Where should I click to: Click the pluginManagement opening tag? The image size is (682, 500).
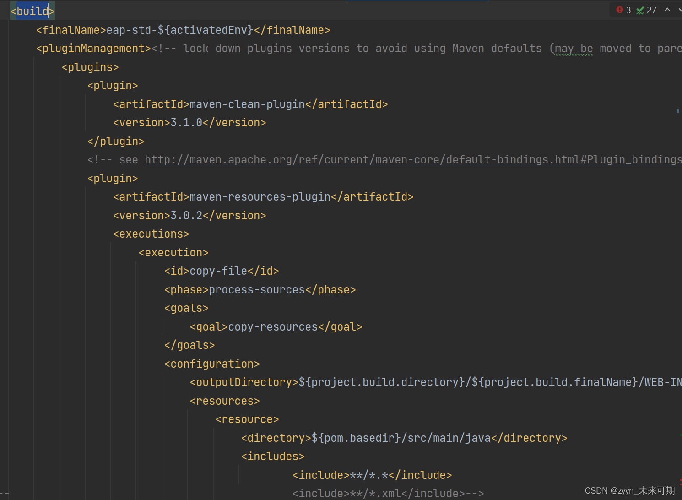(93, 49)
